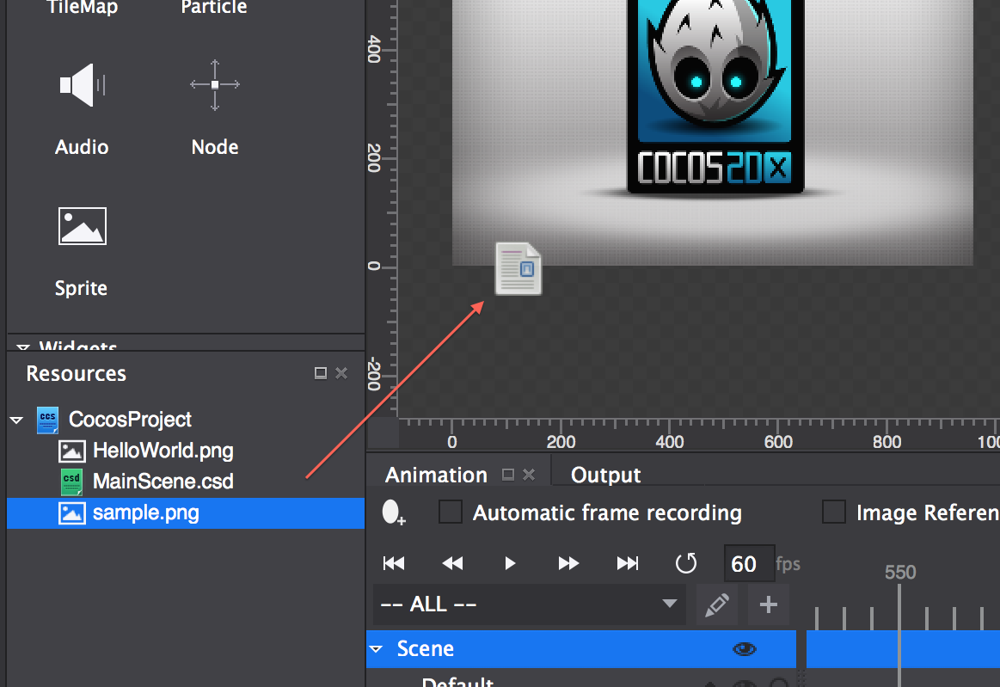Image resolution: width=1000 pixels, height=687 pixels.
Task: Close the Animation panel
Action: point(529,475)
